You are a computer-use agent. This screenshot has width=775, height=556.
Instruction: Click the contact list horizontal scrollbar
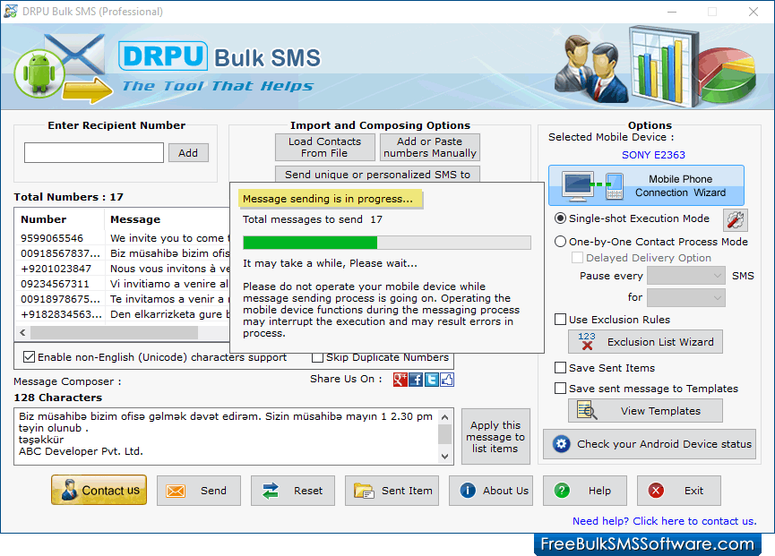pyautogui.click(x=114, y=333)
